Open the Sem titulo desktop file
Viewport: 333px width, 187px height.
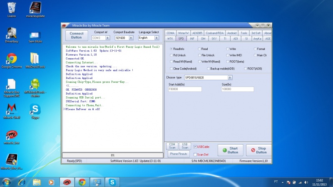point(35,37)
